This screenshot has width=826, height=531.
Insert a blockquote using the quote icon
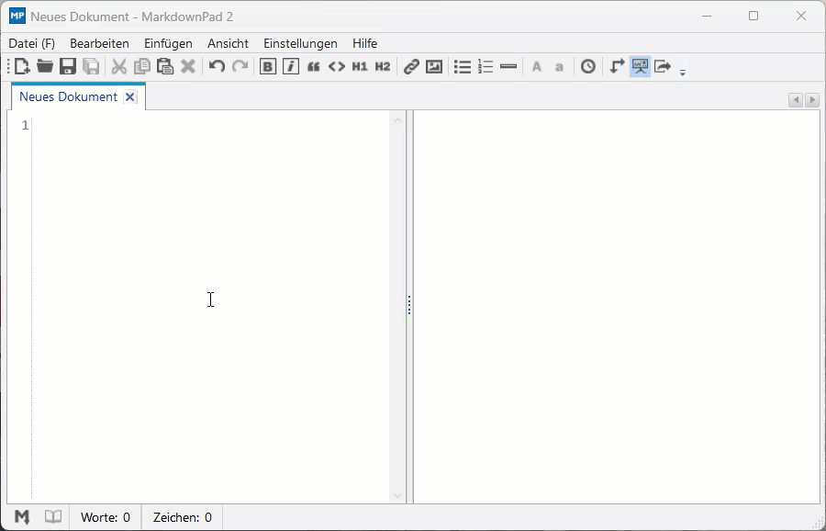point(313,66)
